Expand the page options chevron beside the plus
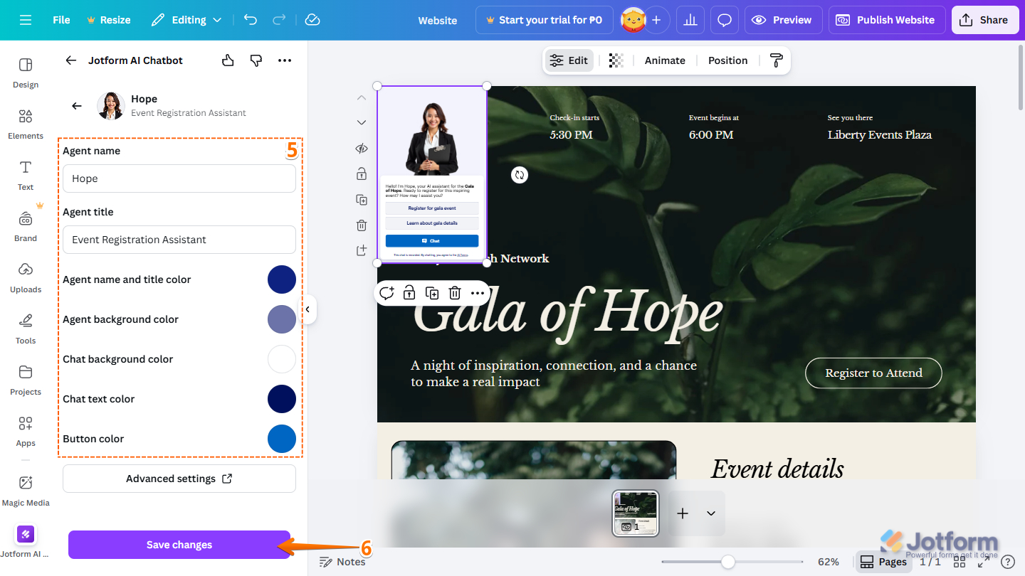The height and width of the screenshot is (576, 1025). point(710,513)
